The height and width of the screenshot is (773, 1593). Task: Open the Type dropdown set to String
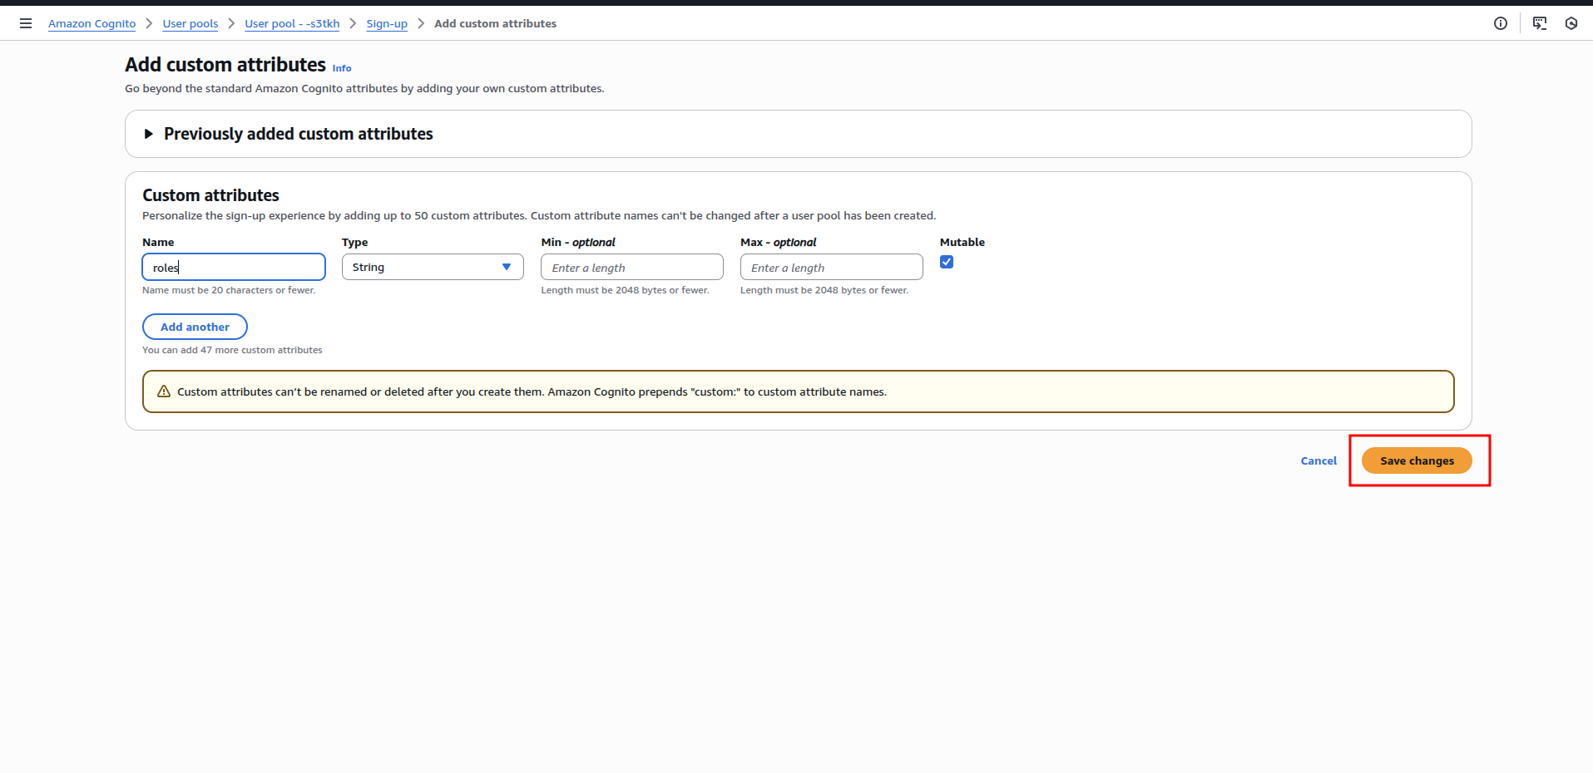click(x=433, y=267)
